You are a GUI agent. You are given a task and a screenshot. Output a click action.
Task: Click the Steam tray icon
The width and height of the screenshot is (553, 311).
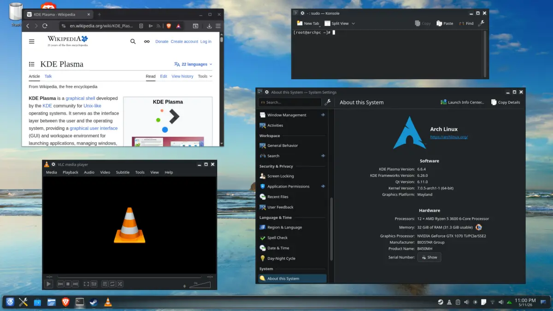[441, 302]
